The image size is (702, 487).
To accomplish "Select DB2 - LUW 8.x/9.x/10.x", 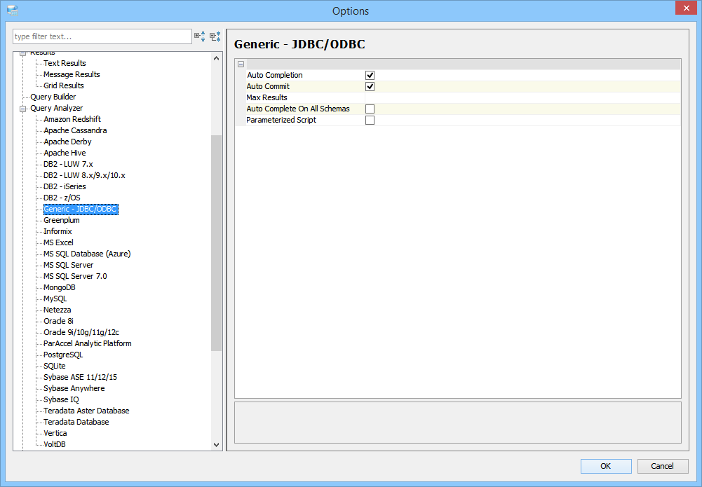I will click(84, 175).
